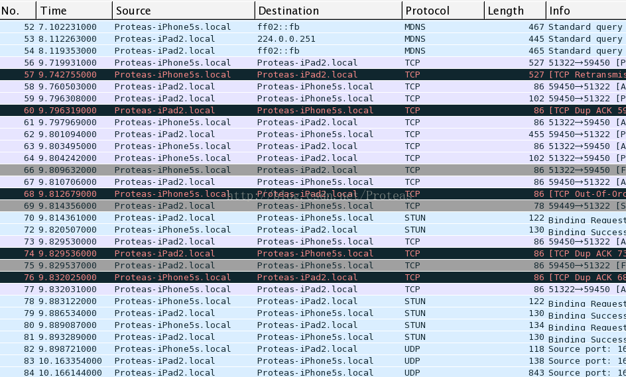Select STUN packet 80 with length 134

click(x=313, y=325)
